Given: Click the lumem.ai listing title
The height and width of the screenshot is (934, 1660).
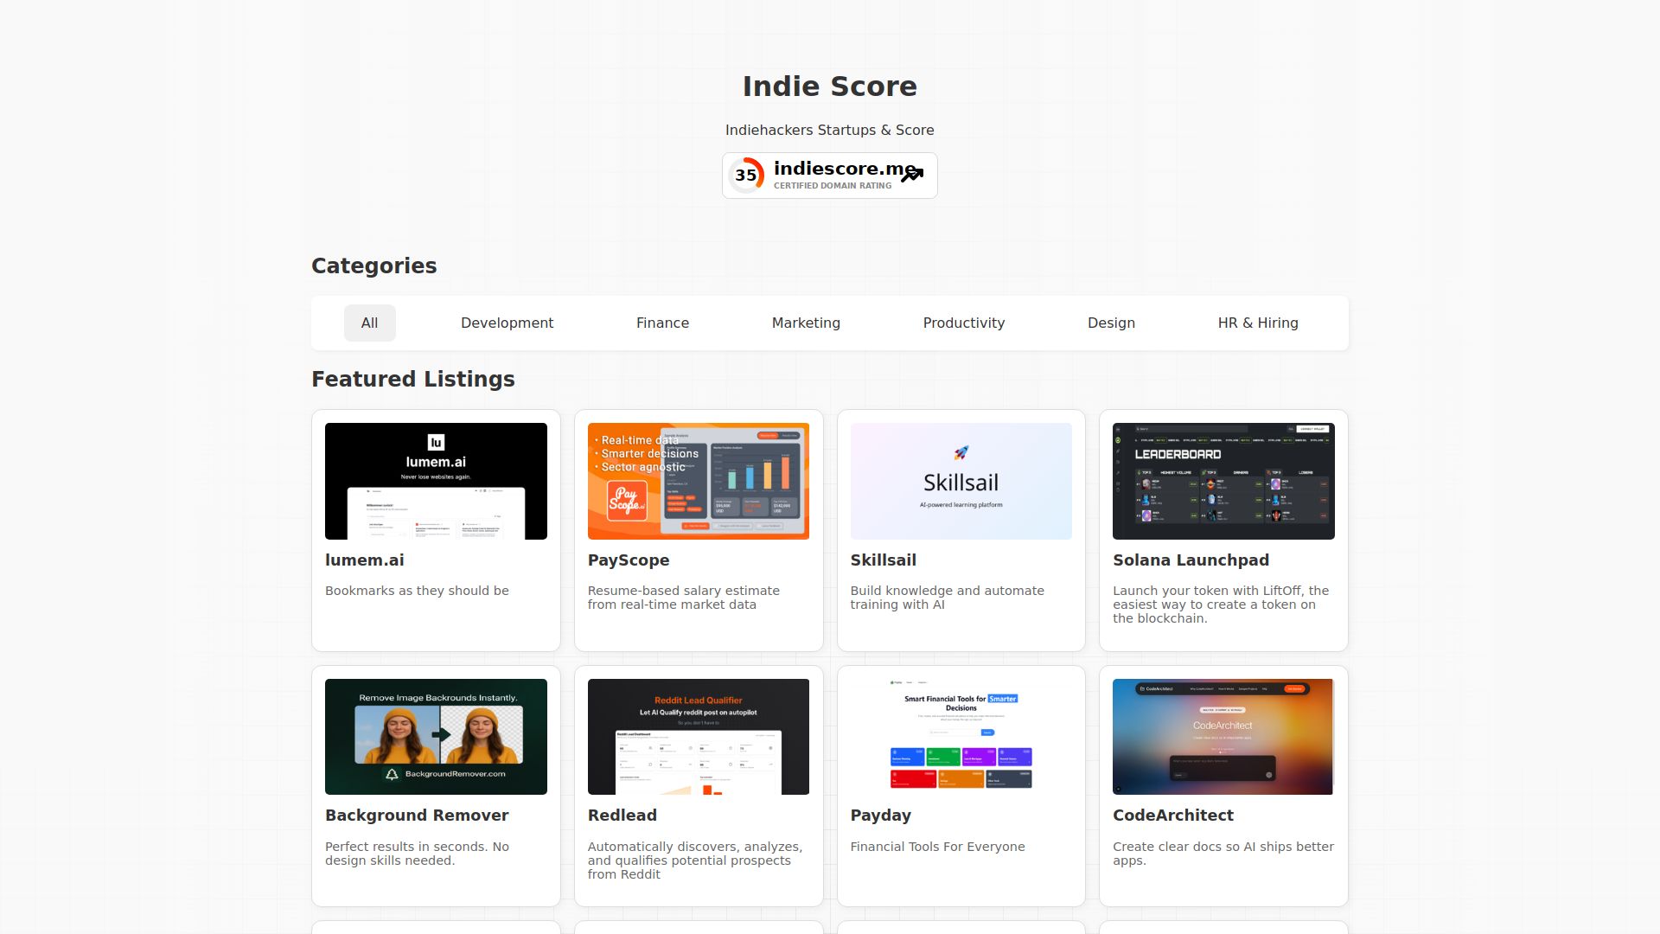Looking at the screenshot, I should click(364, 560).
